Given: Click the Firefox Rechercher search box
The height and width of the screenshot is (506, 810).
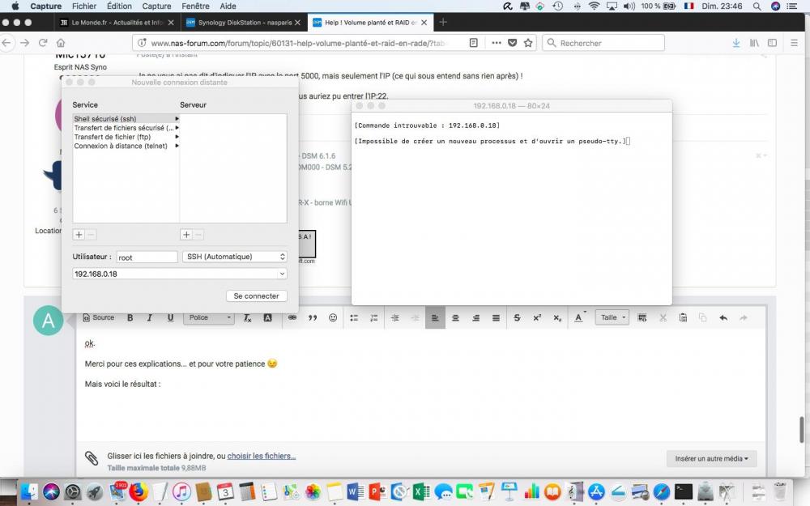Looking at the screenshot, I should tap(603, 43).
